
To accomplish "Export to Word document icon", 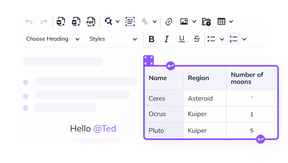I will click(x=76, y=22).
